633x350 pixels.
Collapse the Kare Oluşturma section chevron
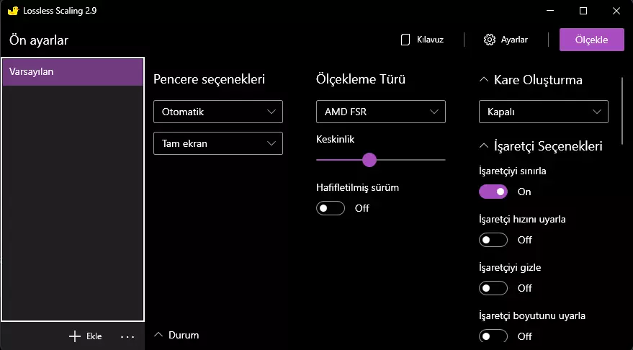pyautogui.click(x=483, y=80)
